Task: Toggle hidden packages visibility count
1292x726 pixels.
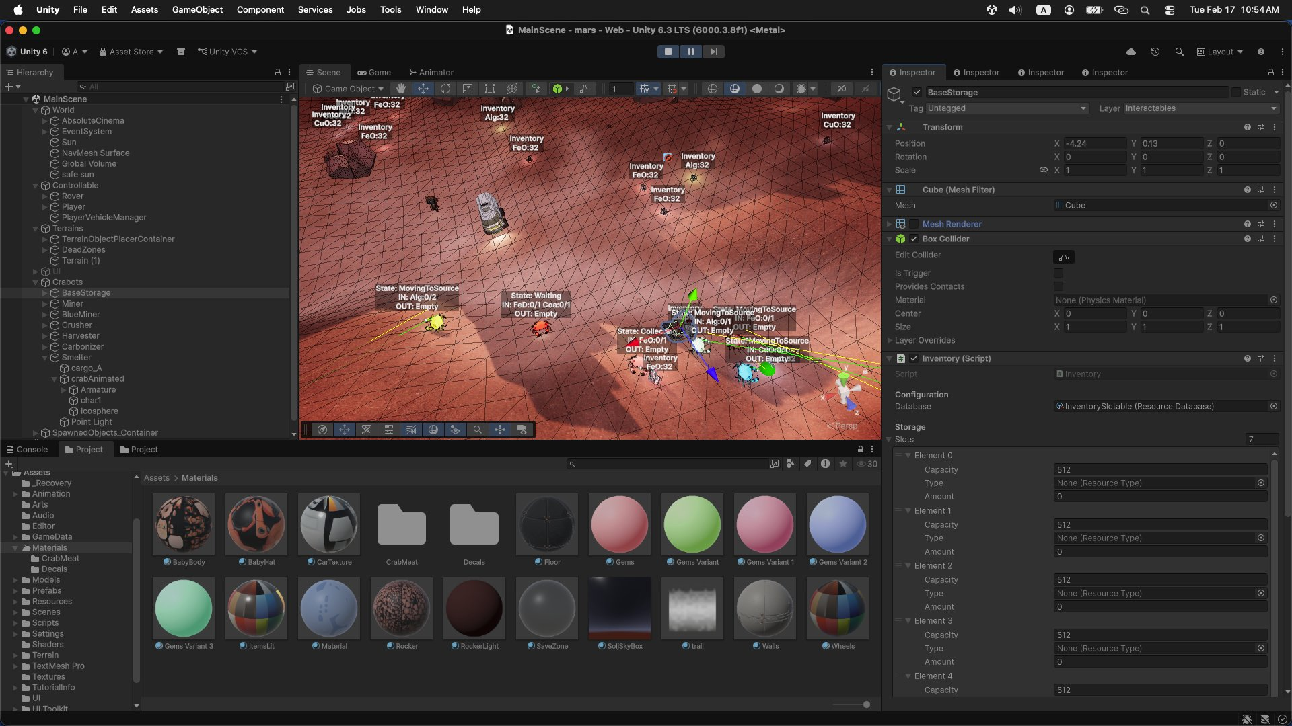Action: pos(867,464)
